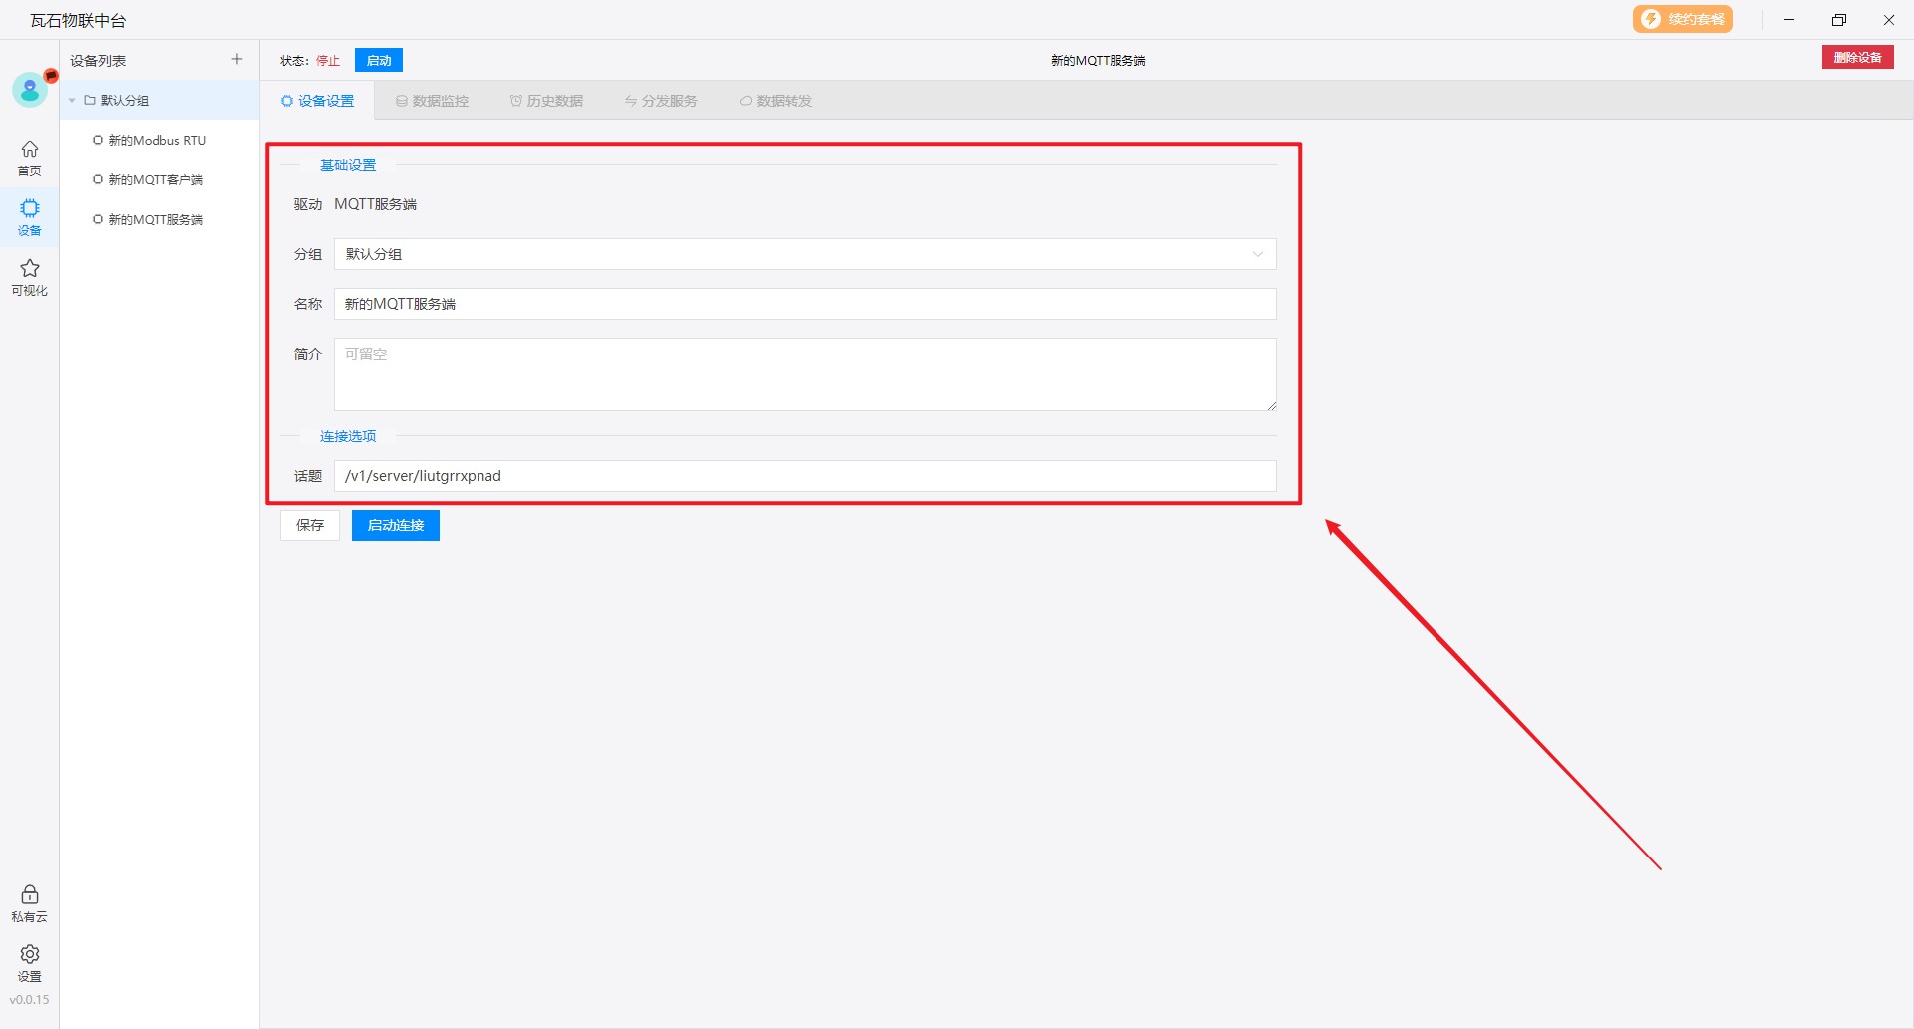Click the user avatar icon

[x=30, y=91]
